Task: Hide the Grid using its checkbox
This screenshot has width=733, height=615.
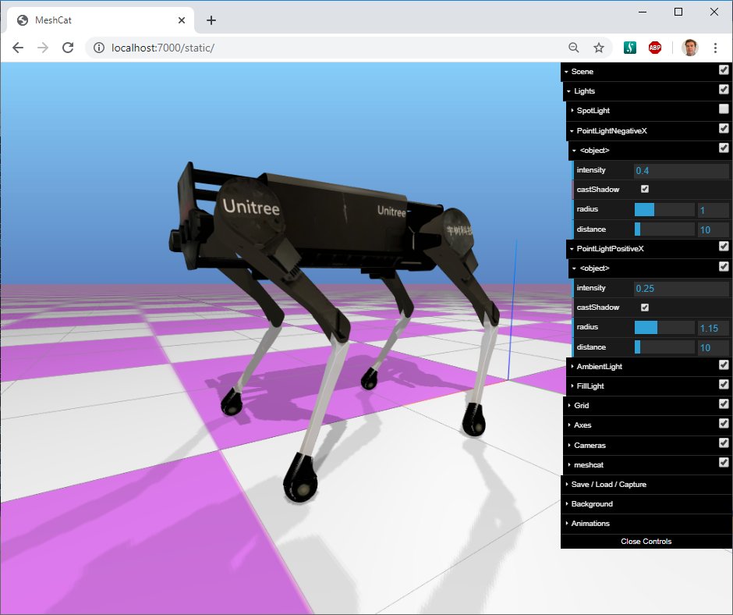Action: click(724, 404)
